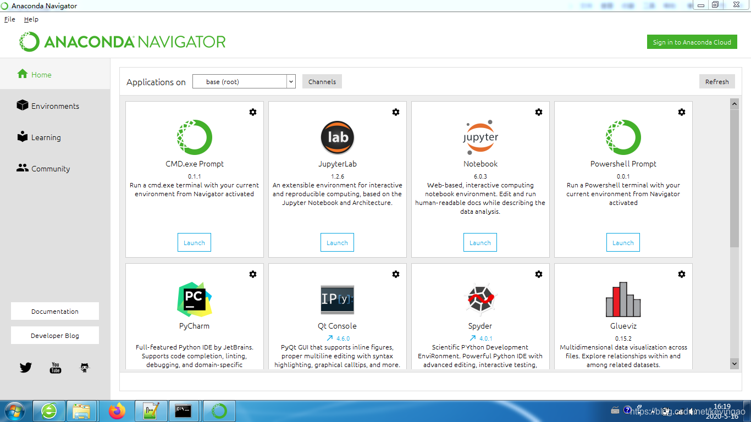Click the JupyterLab version 1.2.6 text
751x422 pixels.
(x=338, y=176)
